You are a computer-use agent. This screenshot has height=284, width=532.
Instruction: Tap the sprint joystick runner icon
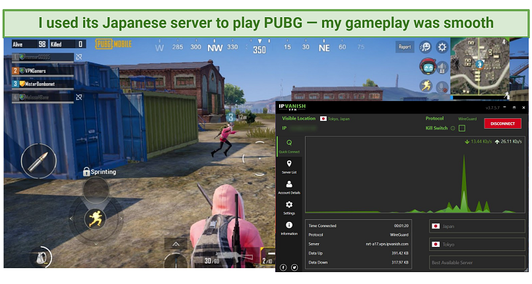pyautogui.click(x=95, y=218)
